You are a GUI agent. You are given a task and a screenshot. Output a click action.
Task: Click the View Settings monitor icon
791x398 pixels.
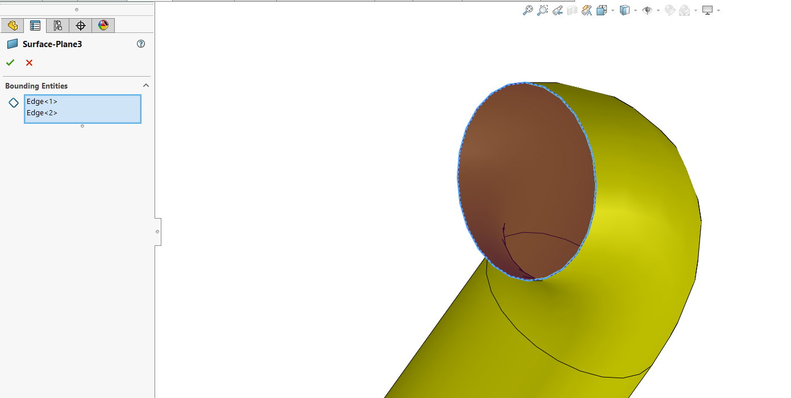[x=707, y=10]
